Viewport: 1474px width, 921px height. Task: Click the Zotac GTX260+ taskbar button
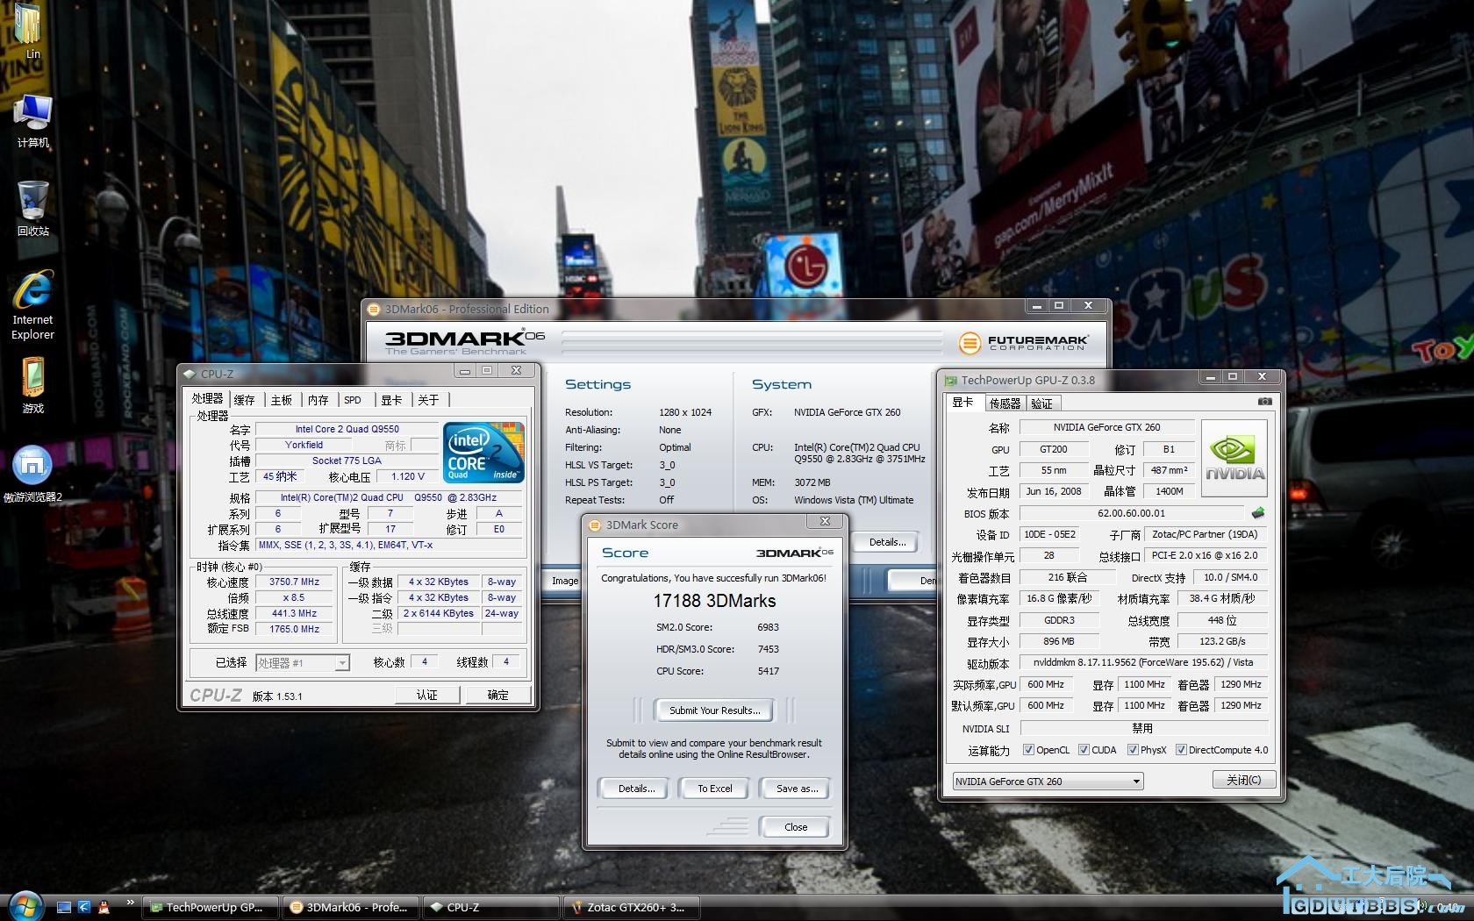click(630, 907)
